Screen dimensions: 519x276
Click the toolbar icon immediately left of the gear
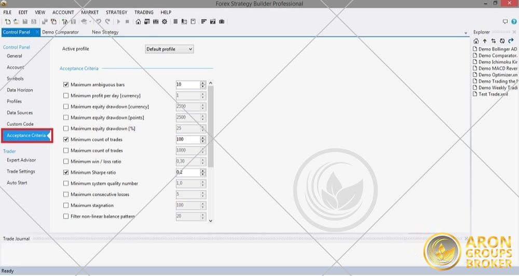tap(156, 22)
